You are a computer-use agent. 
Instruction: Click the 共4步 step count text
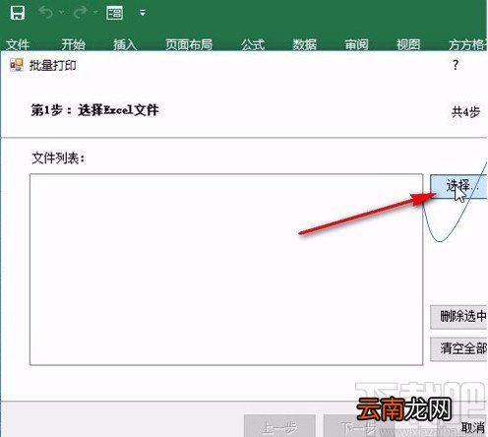[x=465, y=112]
